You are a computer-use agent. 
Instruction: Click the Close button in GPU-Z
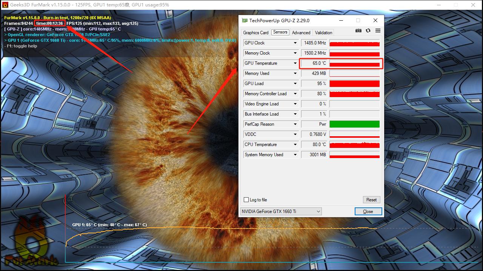click(368, 212)
